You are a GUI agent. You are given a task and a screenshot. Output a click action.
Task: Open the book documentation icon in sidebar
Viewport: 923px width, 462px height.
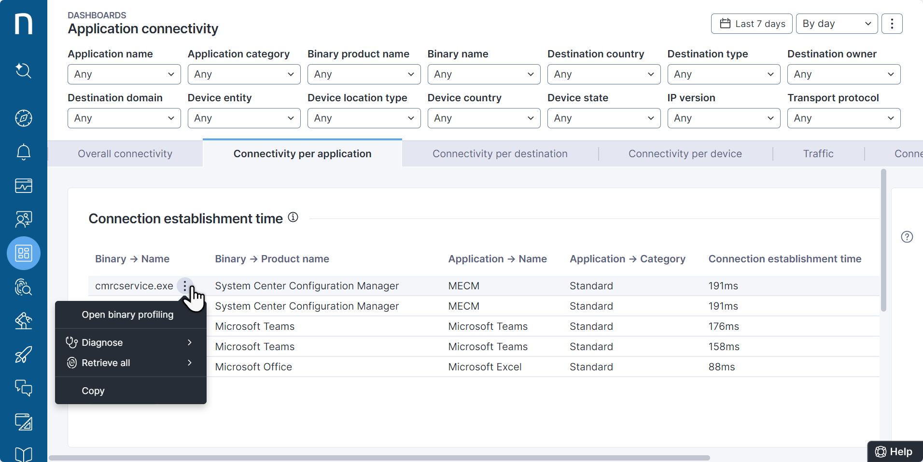click(24, 454)
